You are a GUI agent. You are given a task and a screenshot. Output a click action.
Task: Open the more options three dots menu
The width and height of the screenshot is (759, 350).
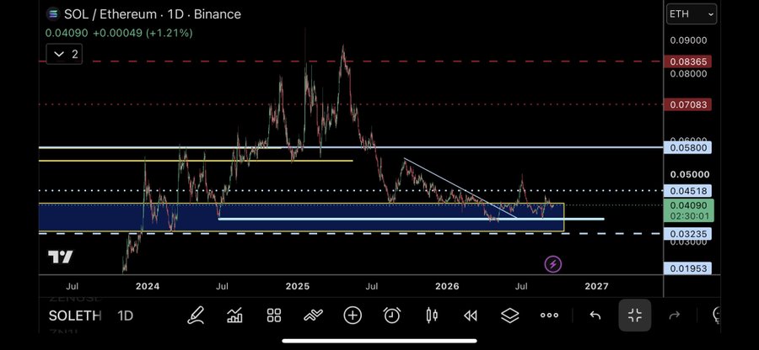click(549, 316)
